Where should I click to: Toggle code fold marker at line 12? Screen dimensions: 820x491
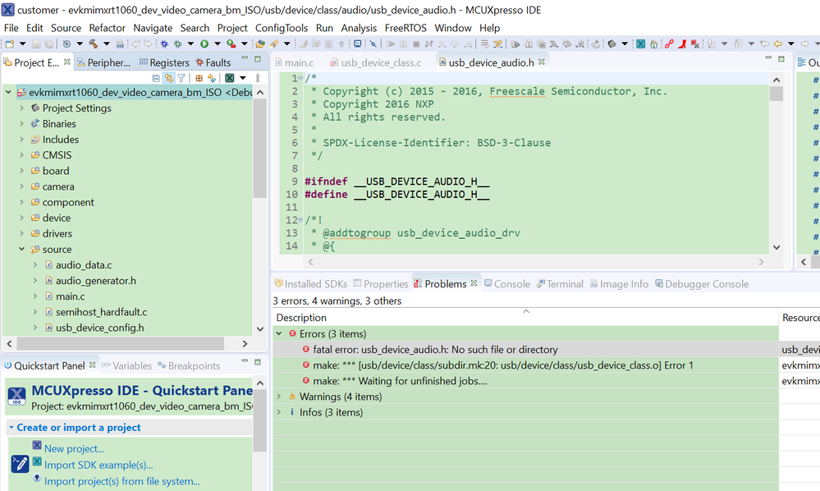[x=300, y=220]
